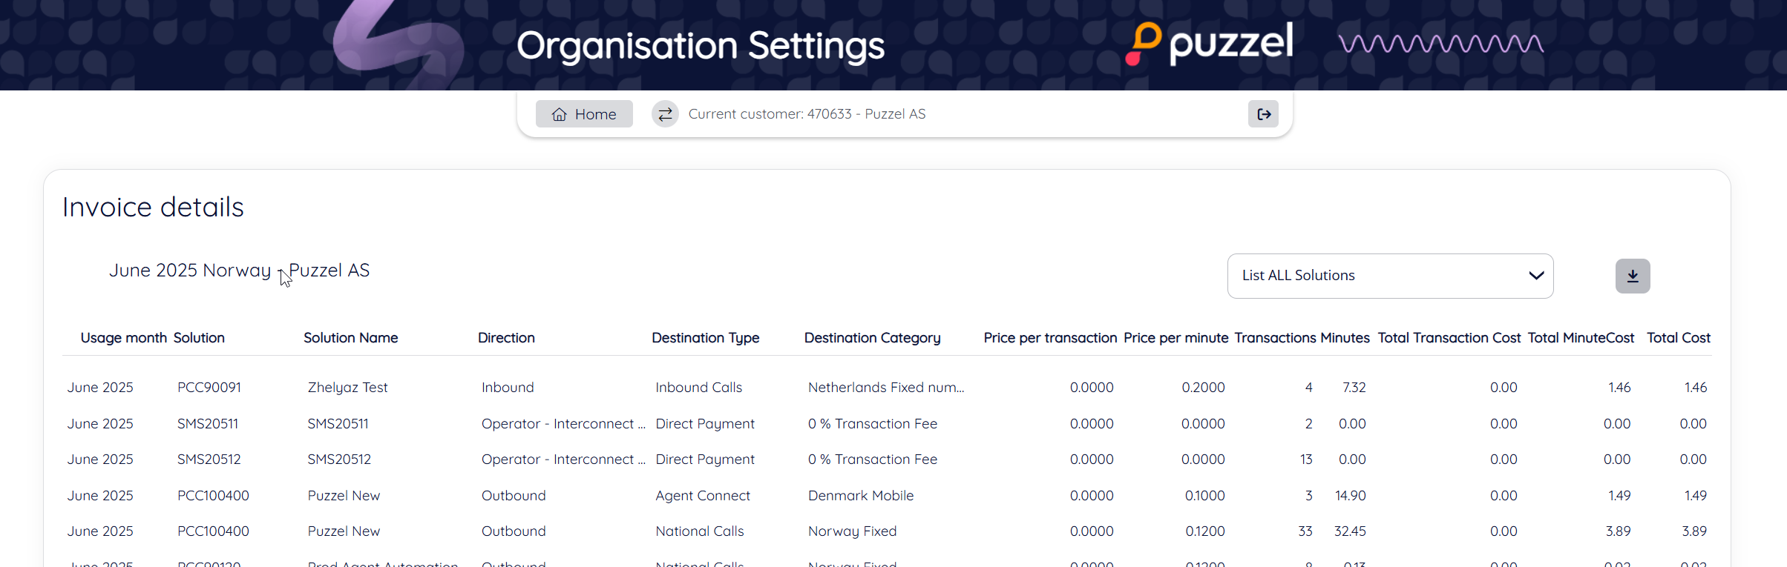Screen dimensions: 1787x567
Task: Click minutes value 7.32
Action: (1354, 388)
